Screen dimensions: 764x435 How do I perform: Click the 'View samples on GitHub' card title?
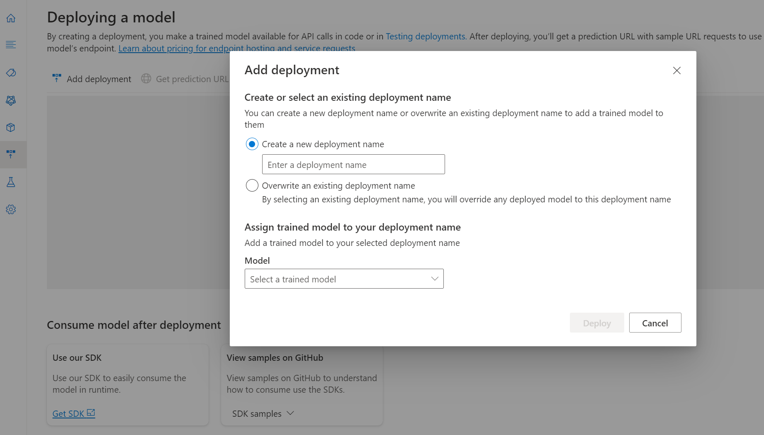tap(275, 357)
